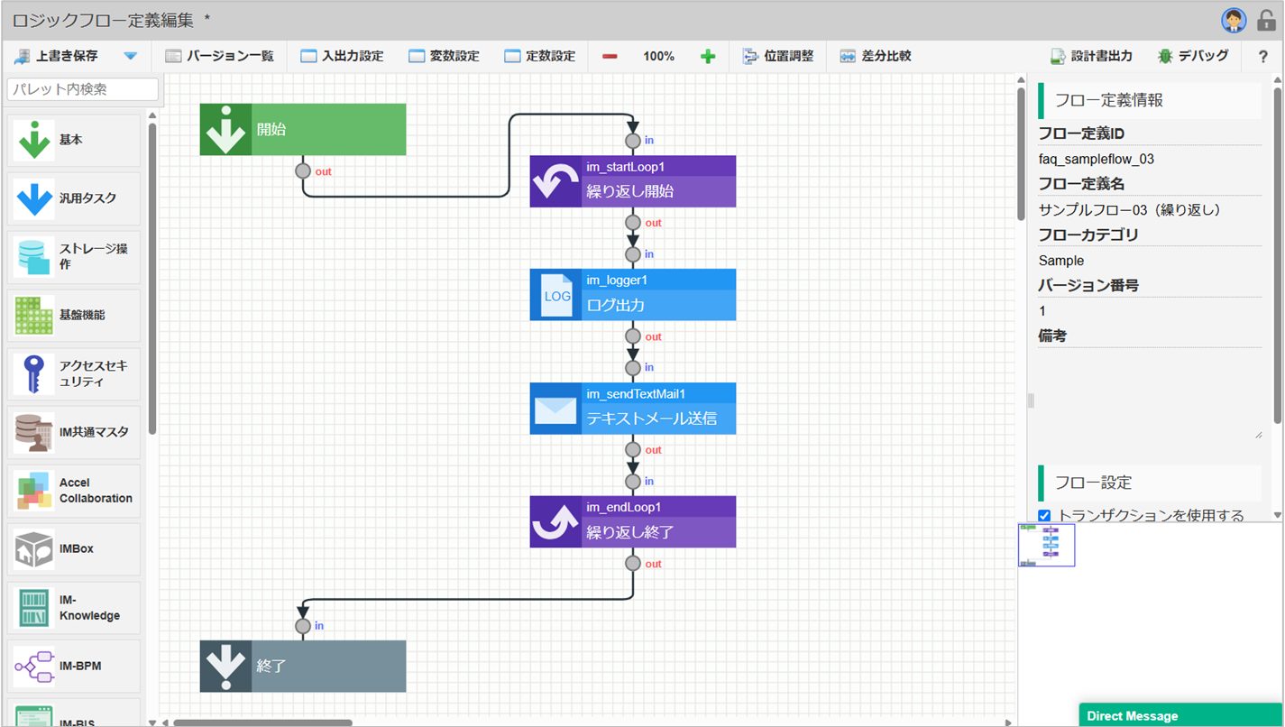Screen dimensions: 1285x727
Task: Select the アクセスセキュリティ key icon
Action: coord(34,374)
